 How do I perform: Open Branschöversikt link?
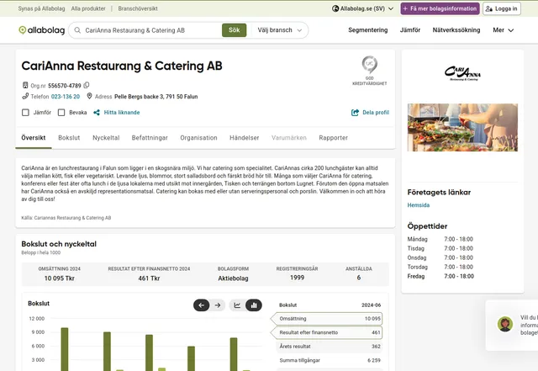point(138,8)
